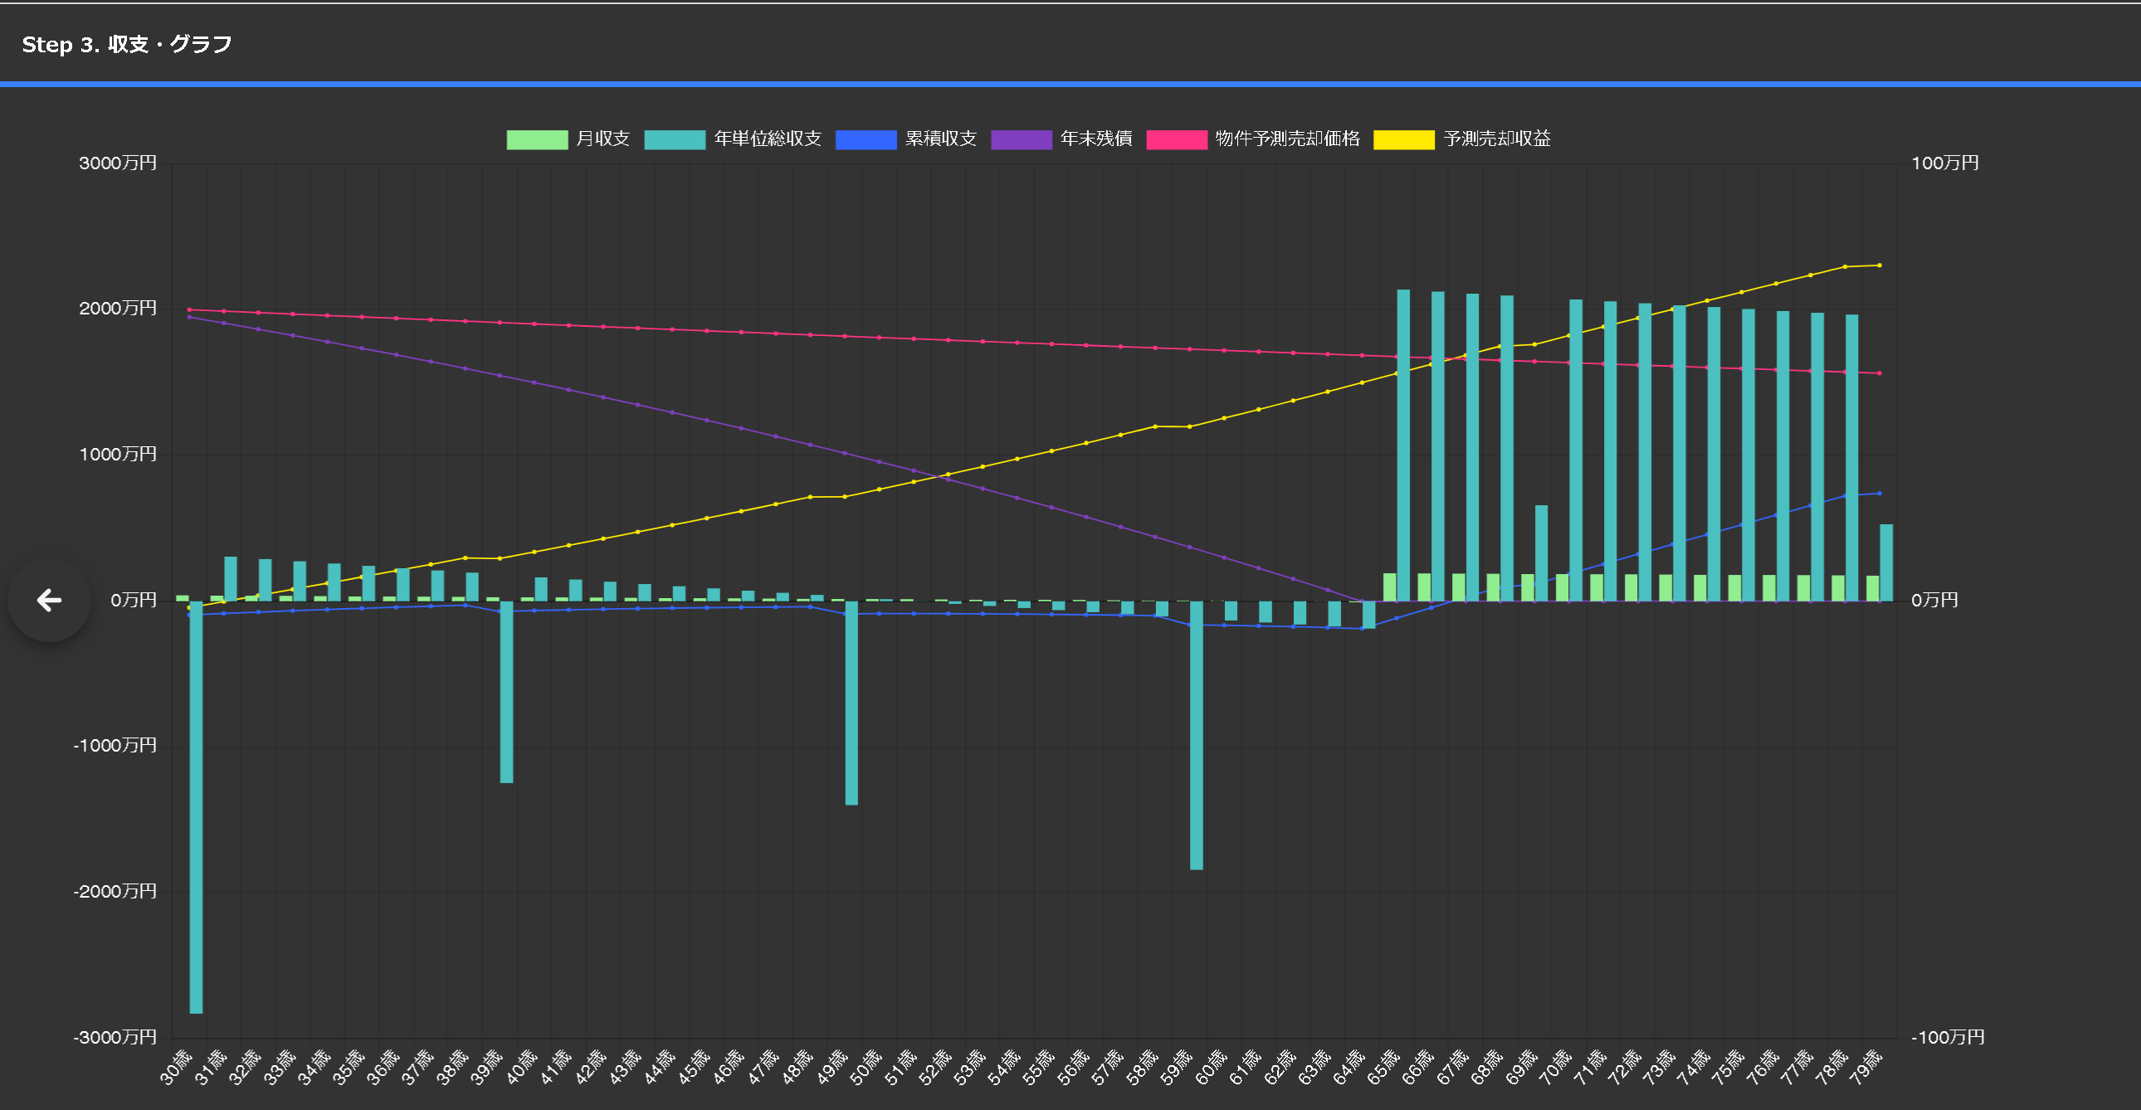This screenshot has height=1110, width=2141.
Task: Click the Step 3. 収支・グラフ heading
Action: pyautogui.click(x=126, y=44)
